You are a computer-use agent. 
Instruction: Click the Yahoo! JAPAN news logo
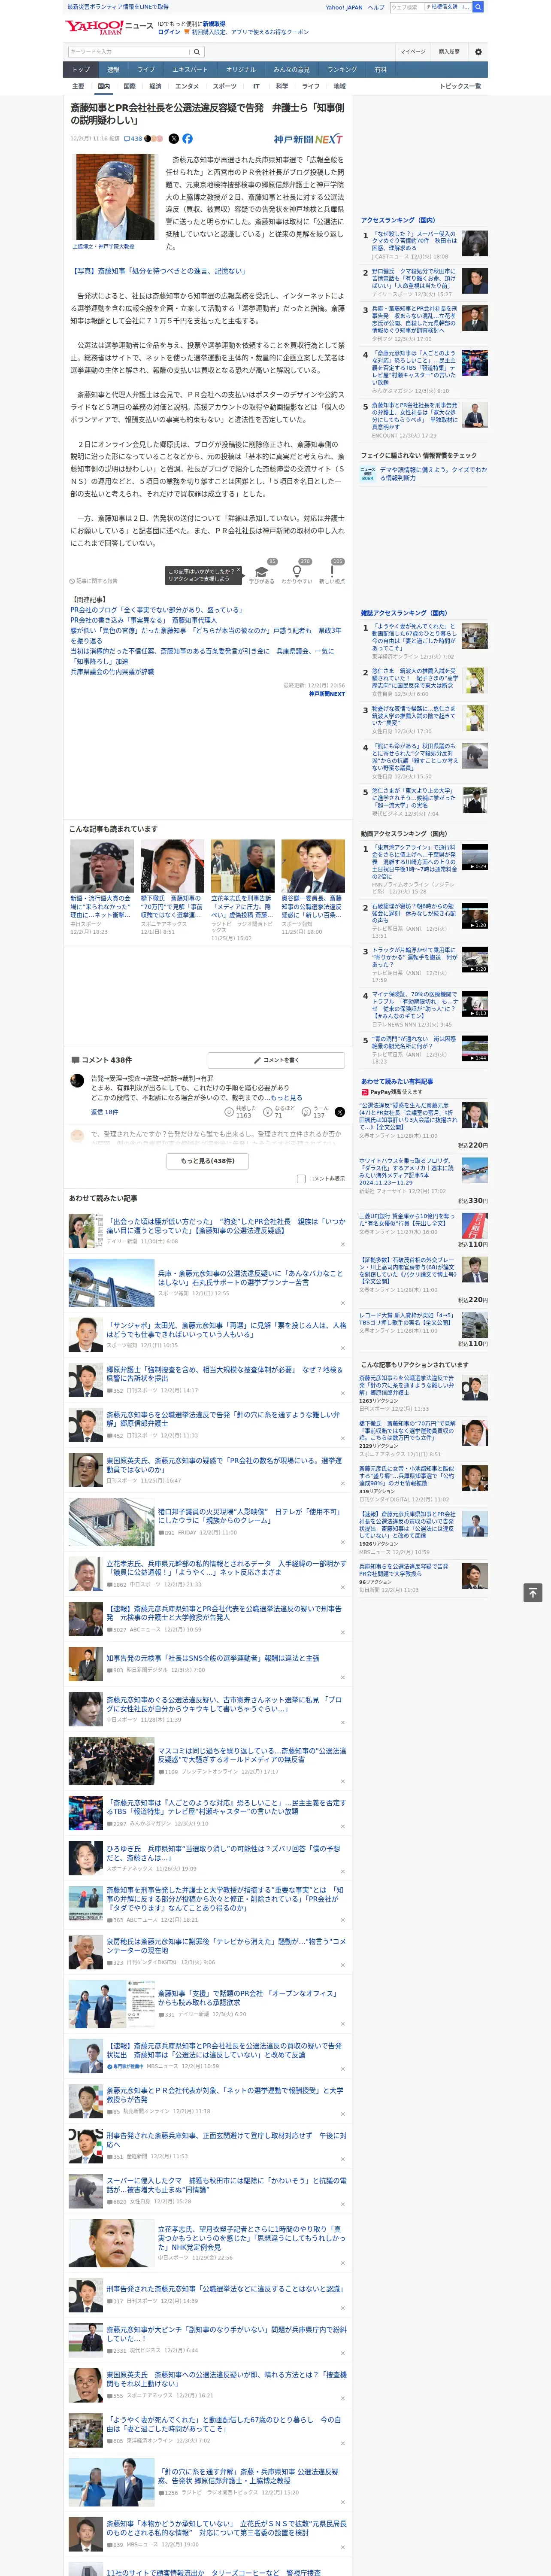(x=109, y=27)
